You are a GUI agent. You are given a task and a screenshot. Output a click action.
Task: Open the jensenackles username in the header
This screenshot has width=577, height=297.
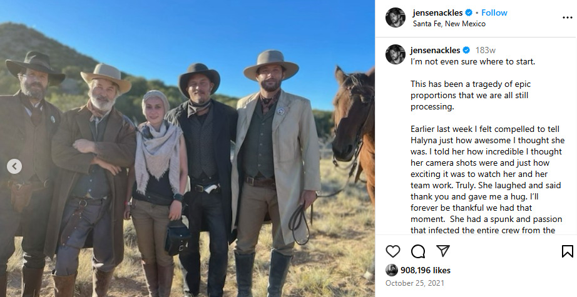click(437, 13)
